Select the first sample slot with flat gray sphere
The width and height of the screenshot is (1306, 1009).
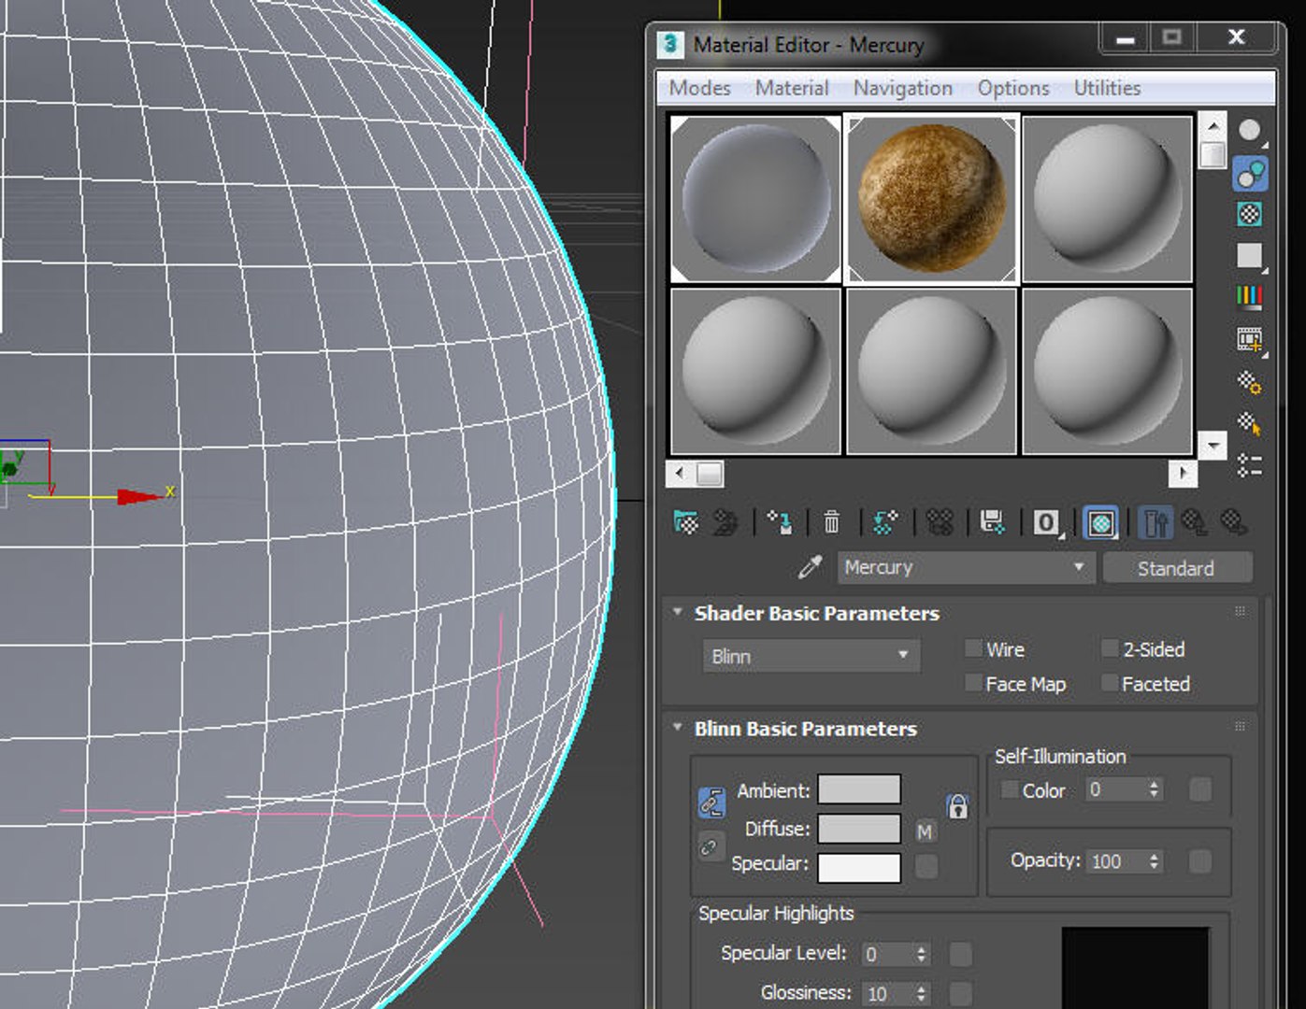point(755,199)
